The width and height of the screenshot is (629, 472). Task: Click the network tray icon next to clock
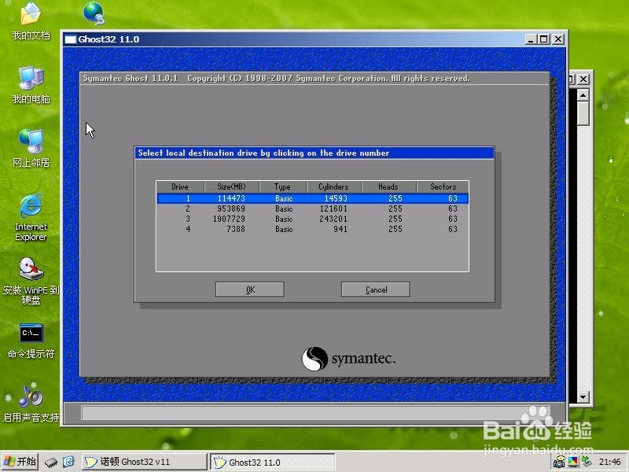[x=587, y=462]
